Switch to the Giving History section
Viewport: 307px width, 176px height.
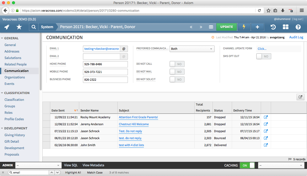pyautogui.click(x=15, y=135)
